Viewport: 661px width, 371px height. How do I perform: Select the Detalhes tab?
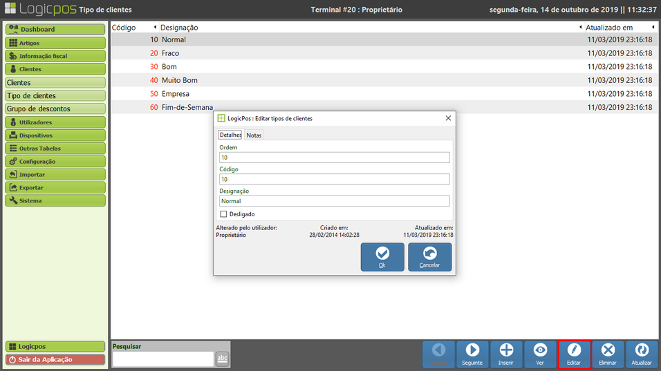pyautogui.click(x=230, y=135)
